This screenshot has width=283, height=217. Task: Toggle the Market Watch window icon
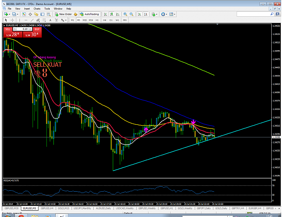pyautogui.click(x=24, y=14)
